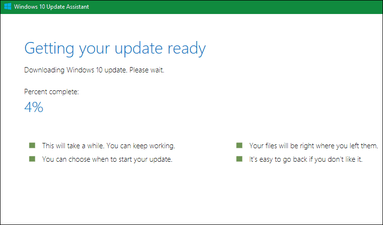Screen dimensions: 383x225
Task: Click green bullet beside 'You can choose when'
Action: click(x=32, y=159)
